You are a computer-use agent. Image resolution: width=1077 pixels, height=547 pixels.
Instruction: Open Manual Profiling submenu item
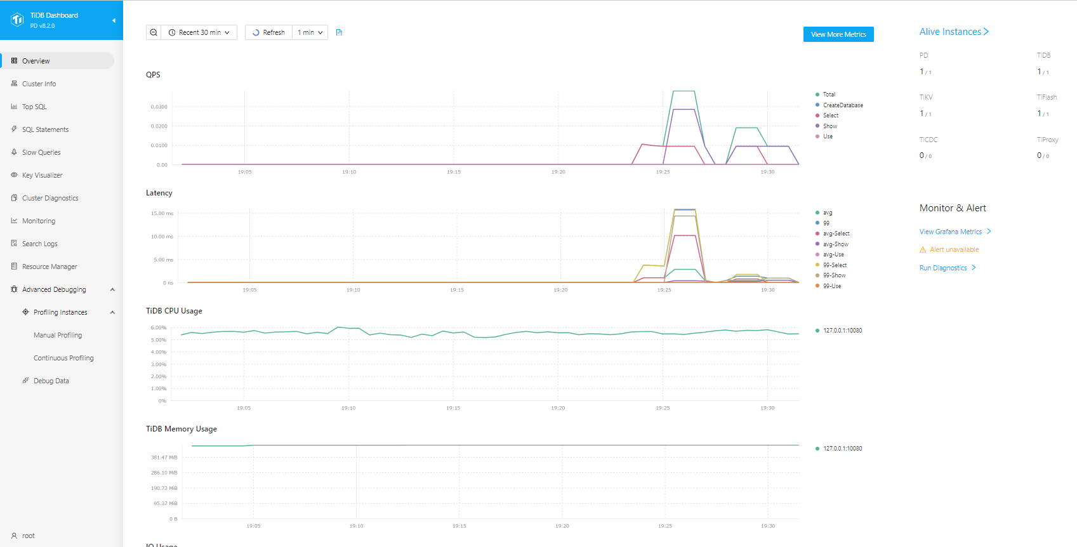tap(58, 335)
